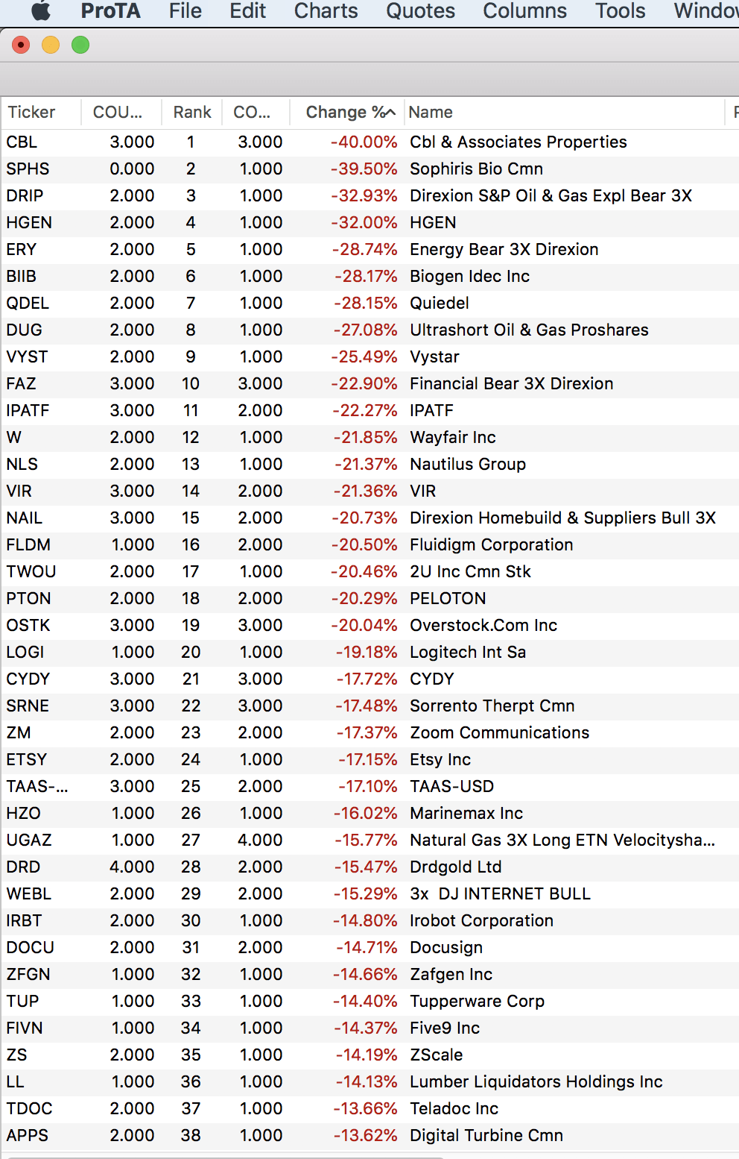Select the CBL Cbl & Associates Properties row
739x1159 pixels.
tap(298, 142)
